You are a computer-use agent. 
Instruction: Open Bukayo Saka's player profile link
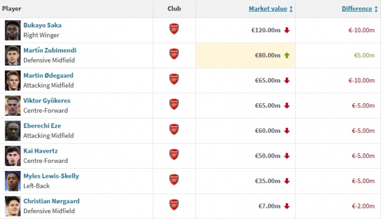42,25
